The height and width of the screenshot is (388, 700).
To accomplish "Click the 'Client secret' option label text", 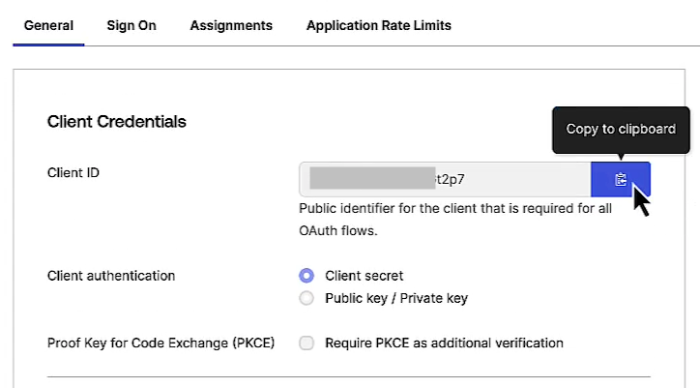I will tap(364, 276).
